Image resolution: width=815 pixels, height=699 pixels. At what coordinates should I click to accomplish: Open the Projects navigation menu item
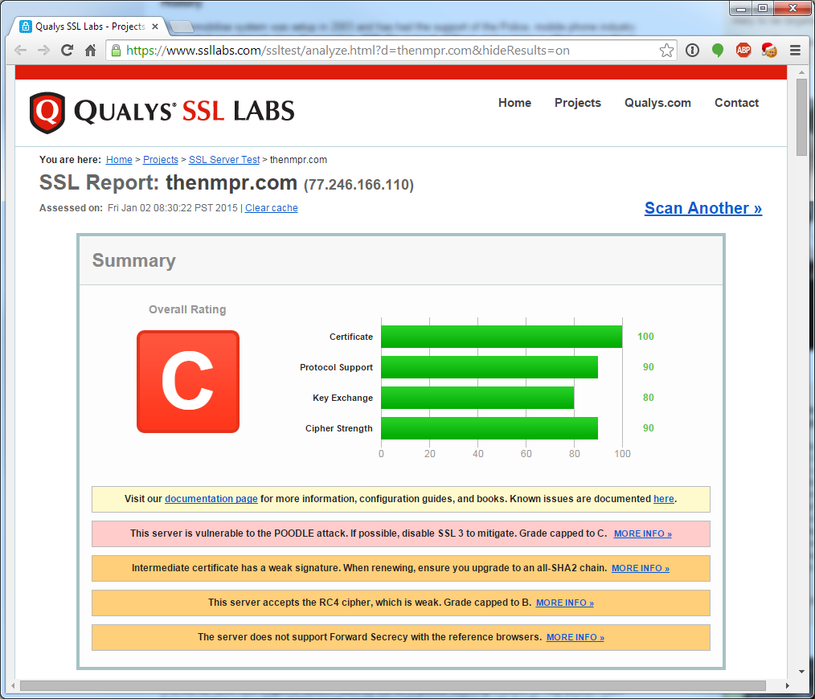577,103
